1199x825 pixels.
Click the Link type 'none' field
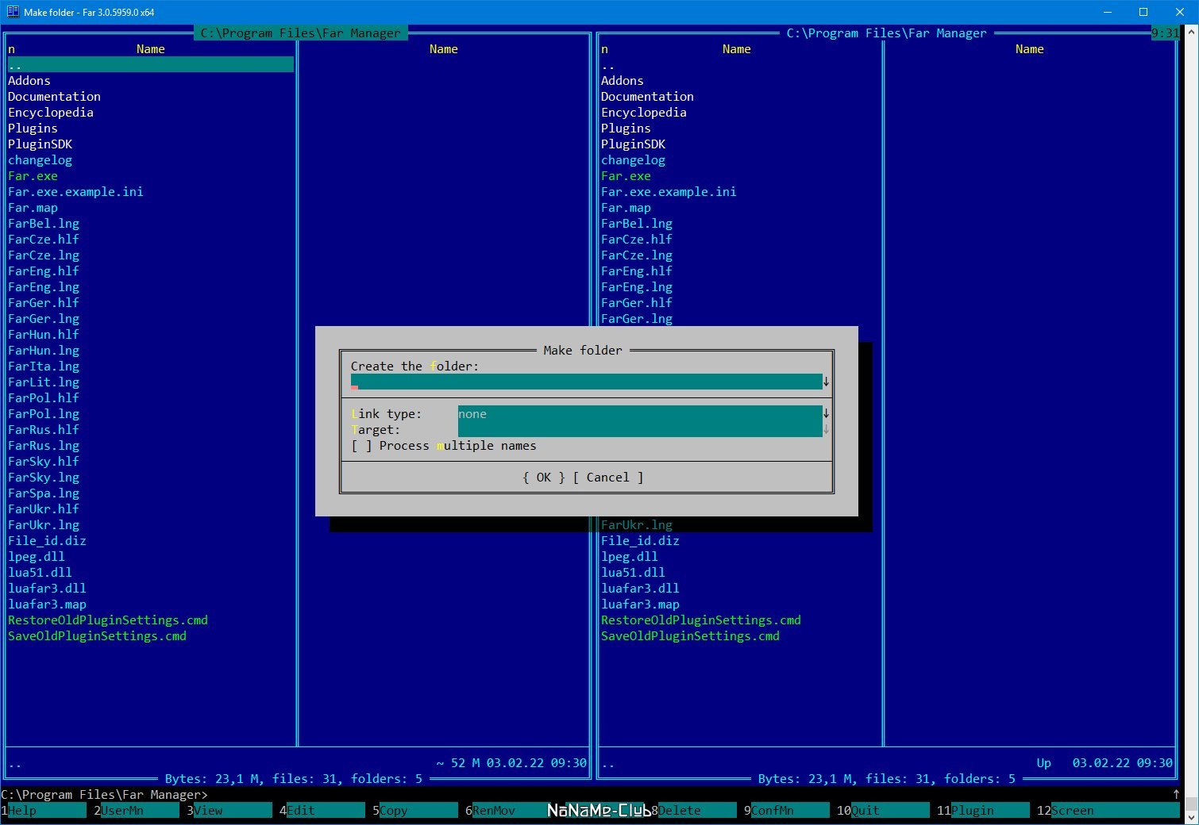coord(639,413)
